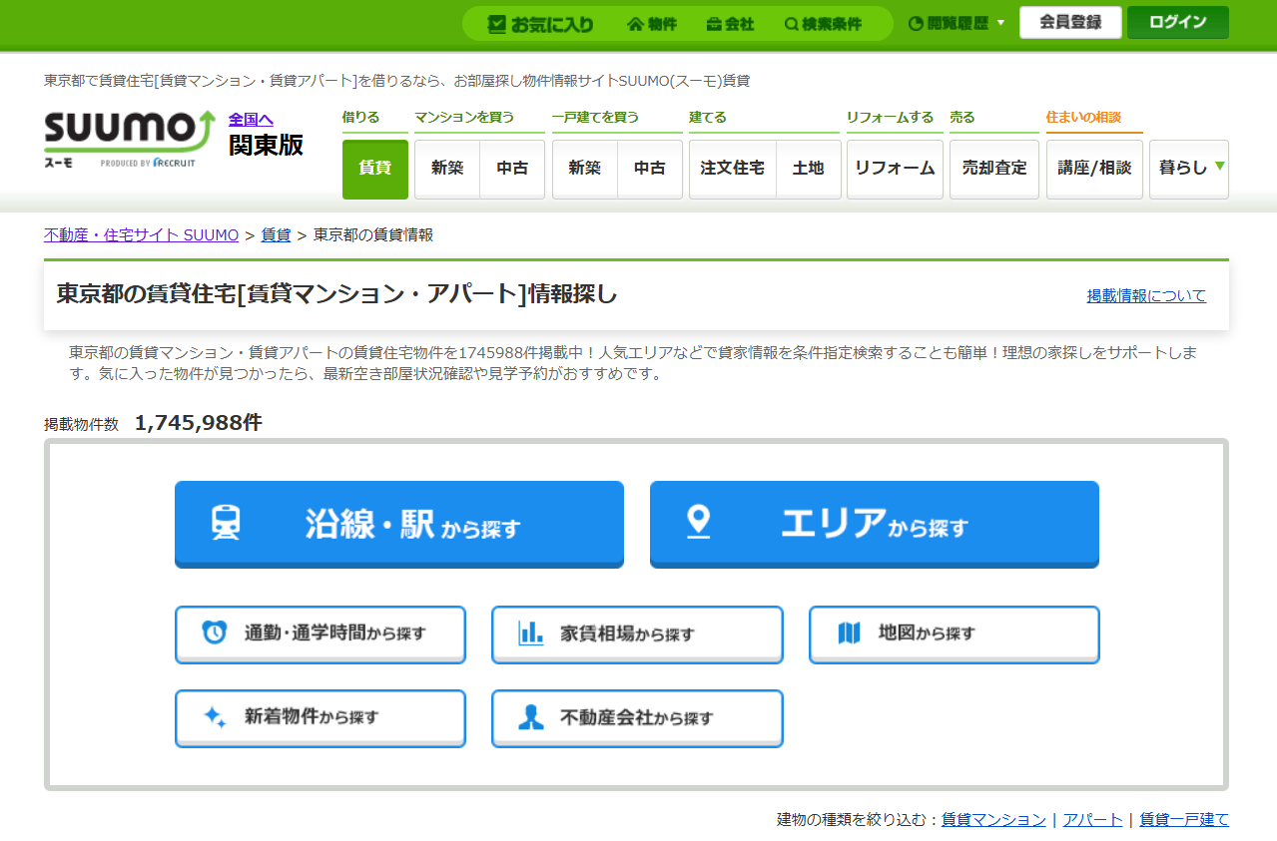Open the 掲載情報について link
Screen dimensions: 1277x841
pyautogui.click(x=1146, y=296)
